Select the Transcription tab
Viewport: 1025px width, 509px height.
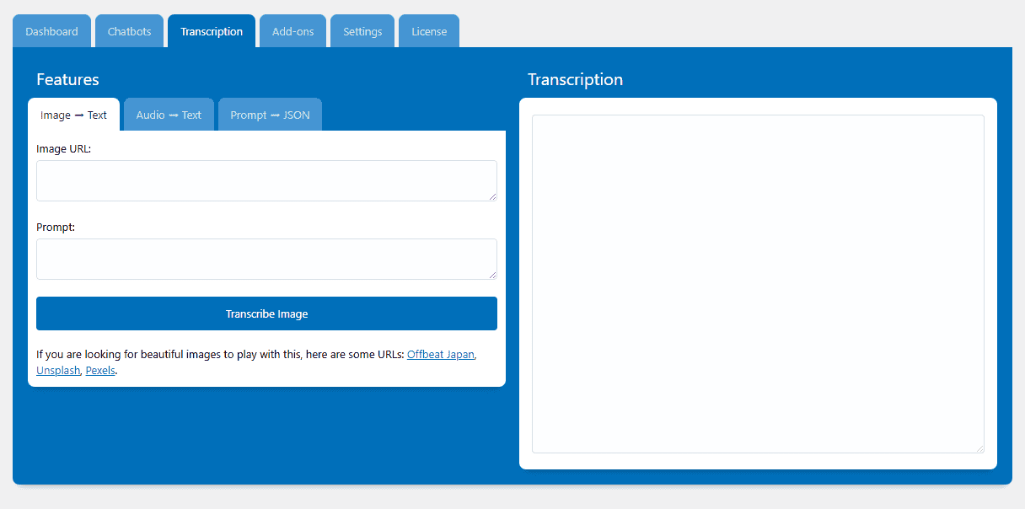click(x=211, y=30)
